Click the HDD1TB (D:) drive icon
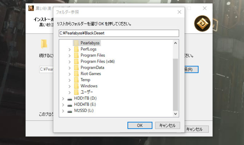244x145 pixels. point(70,99)
